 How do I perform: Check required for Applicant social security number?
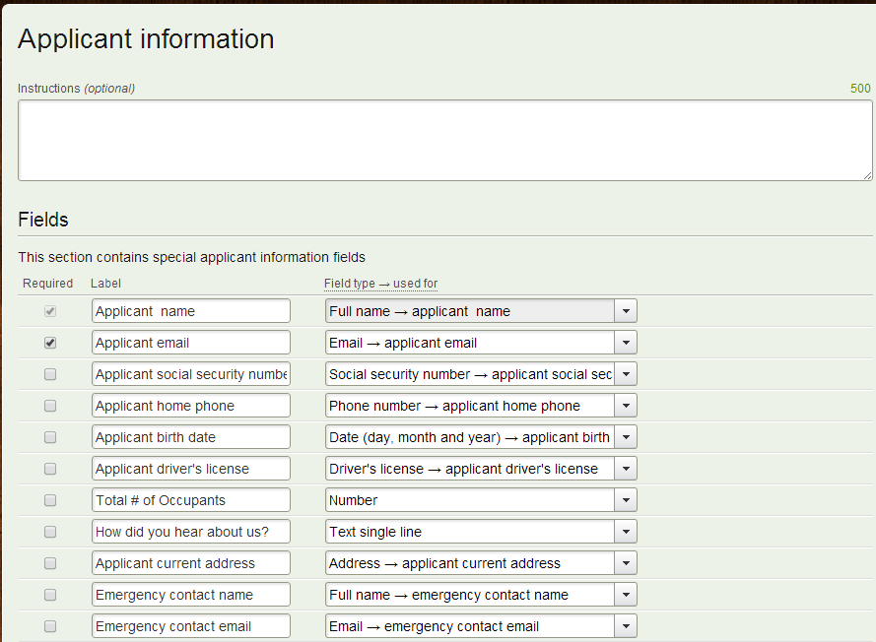pyautogui.click(x=50, y=374)
